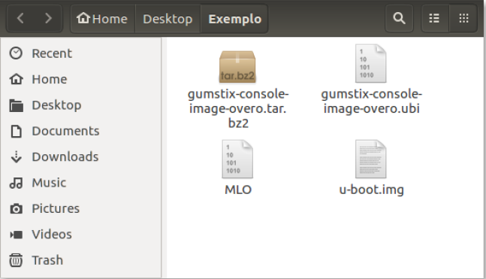The height and width of the screenshot is (279, 486).
Task: Click the u-boot.img file name
Action: click(371, 190)
